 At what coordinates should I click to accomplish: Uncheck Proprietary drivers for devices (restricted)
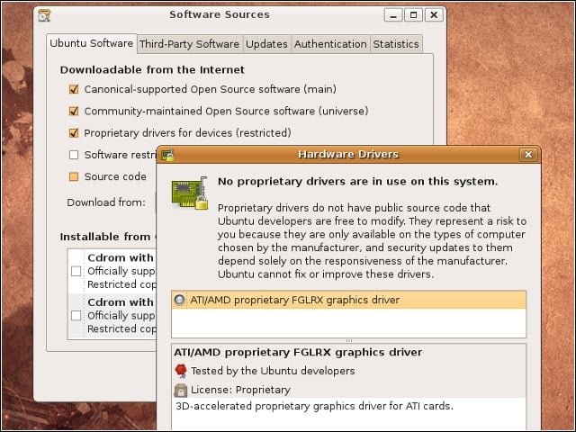point(74,133)
